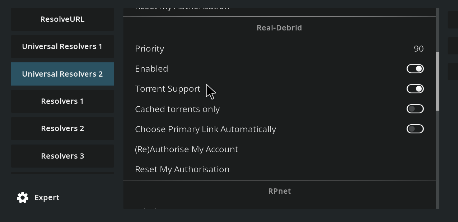Click the Expert settings level label

[47, 198]
